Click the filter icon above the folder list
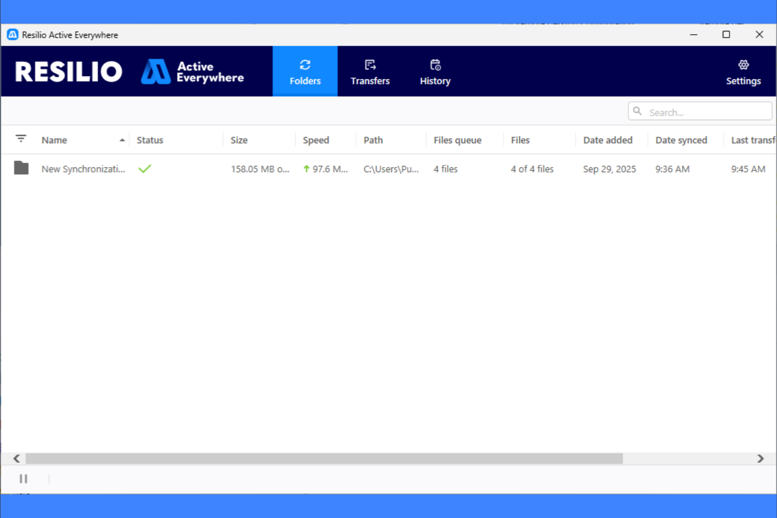 point(20,138)
